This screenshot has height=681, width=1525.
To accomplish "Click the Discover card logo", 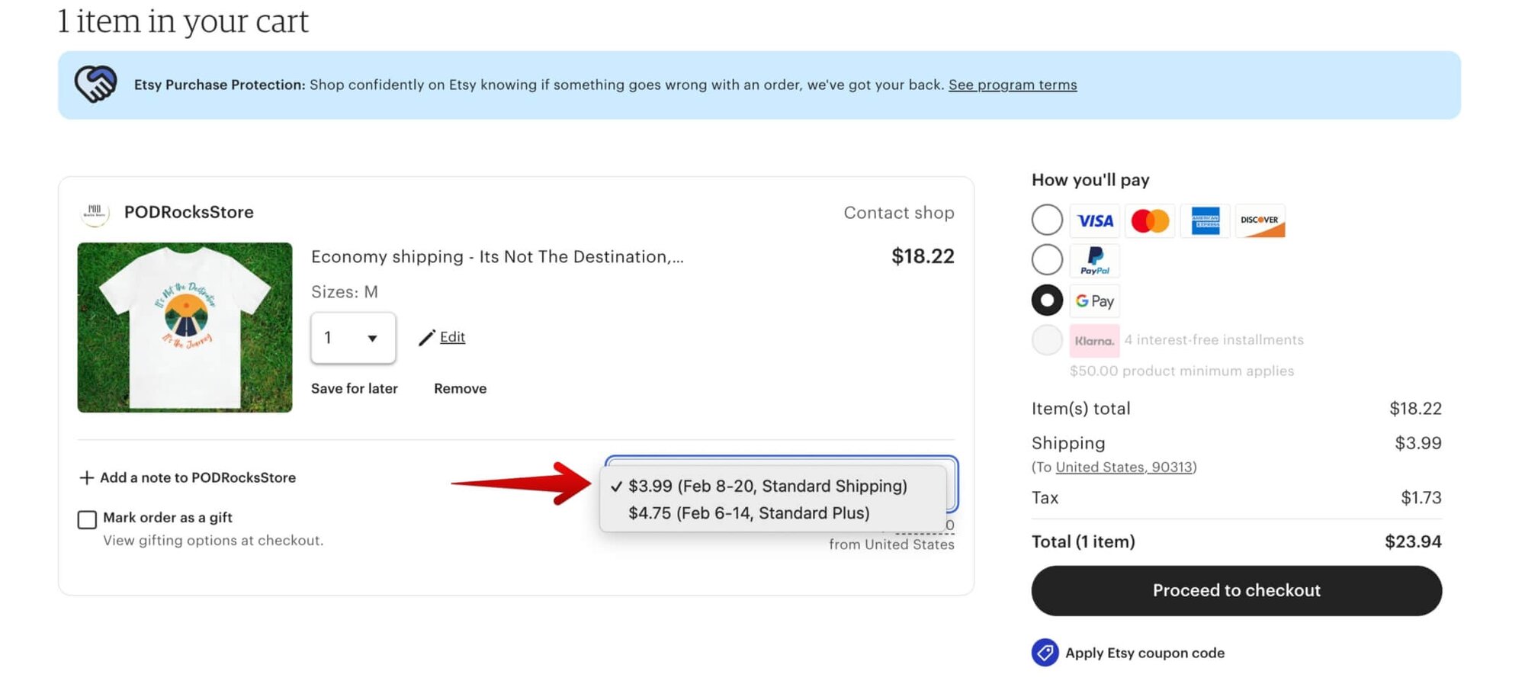I will (1260, 220).
